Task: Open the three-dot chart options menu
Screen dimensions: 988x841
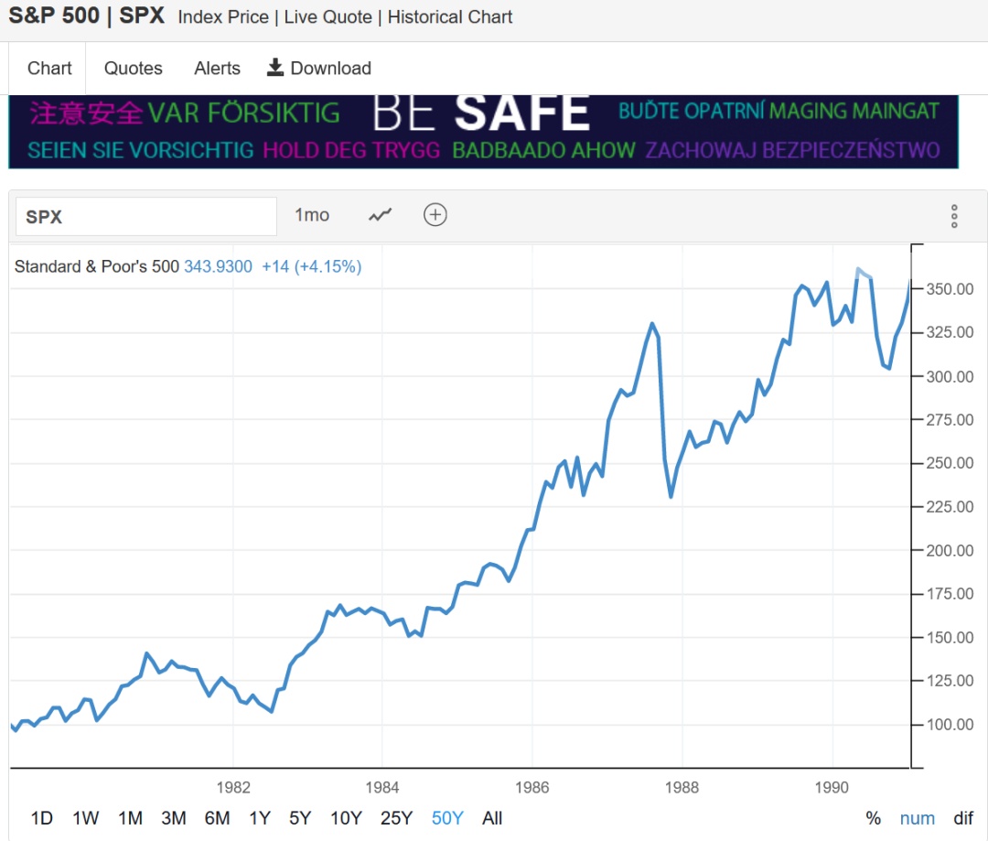Action: point(954,216)
